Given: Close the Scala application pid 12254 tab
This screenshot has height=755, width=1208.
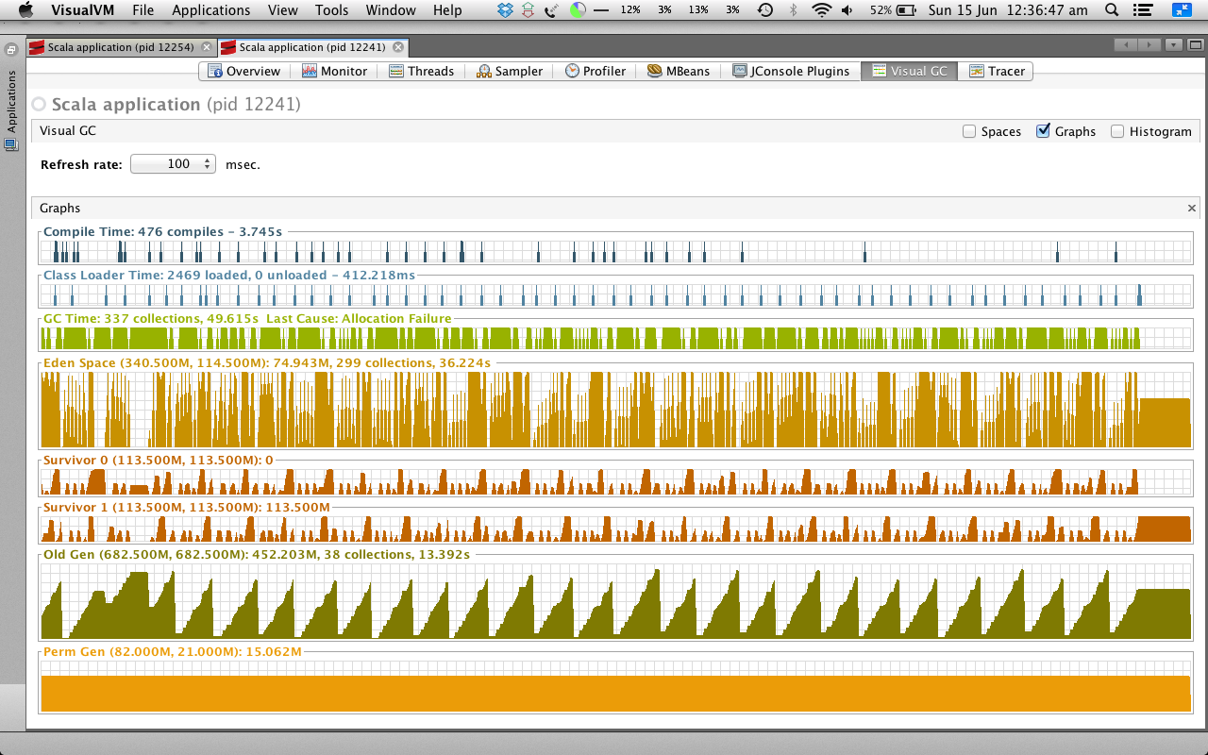Looking at the screenshot, I should pyautogui.click(x=207, y=47).
